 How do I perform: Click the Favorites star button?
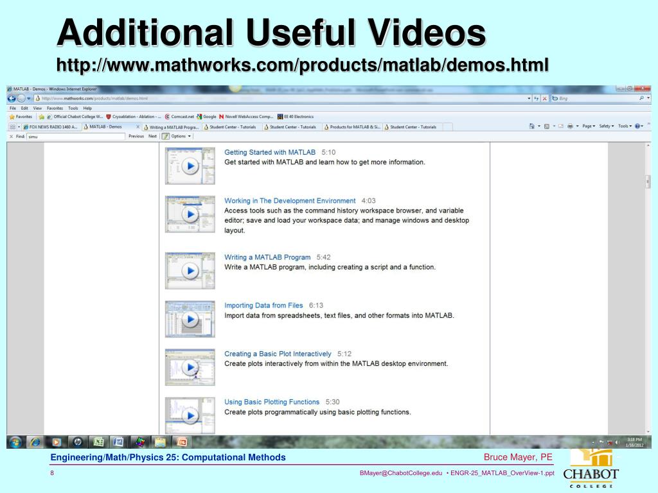pos(21,117)
